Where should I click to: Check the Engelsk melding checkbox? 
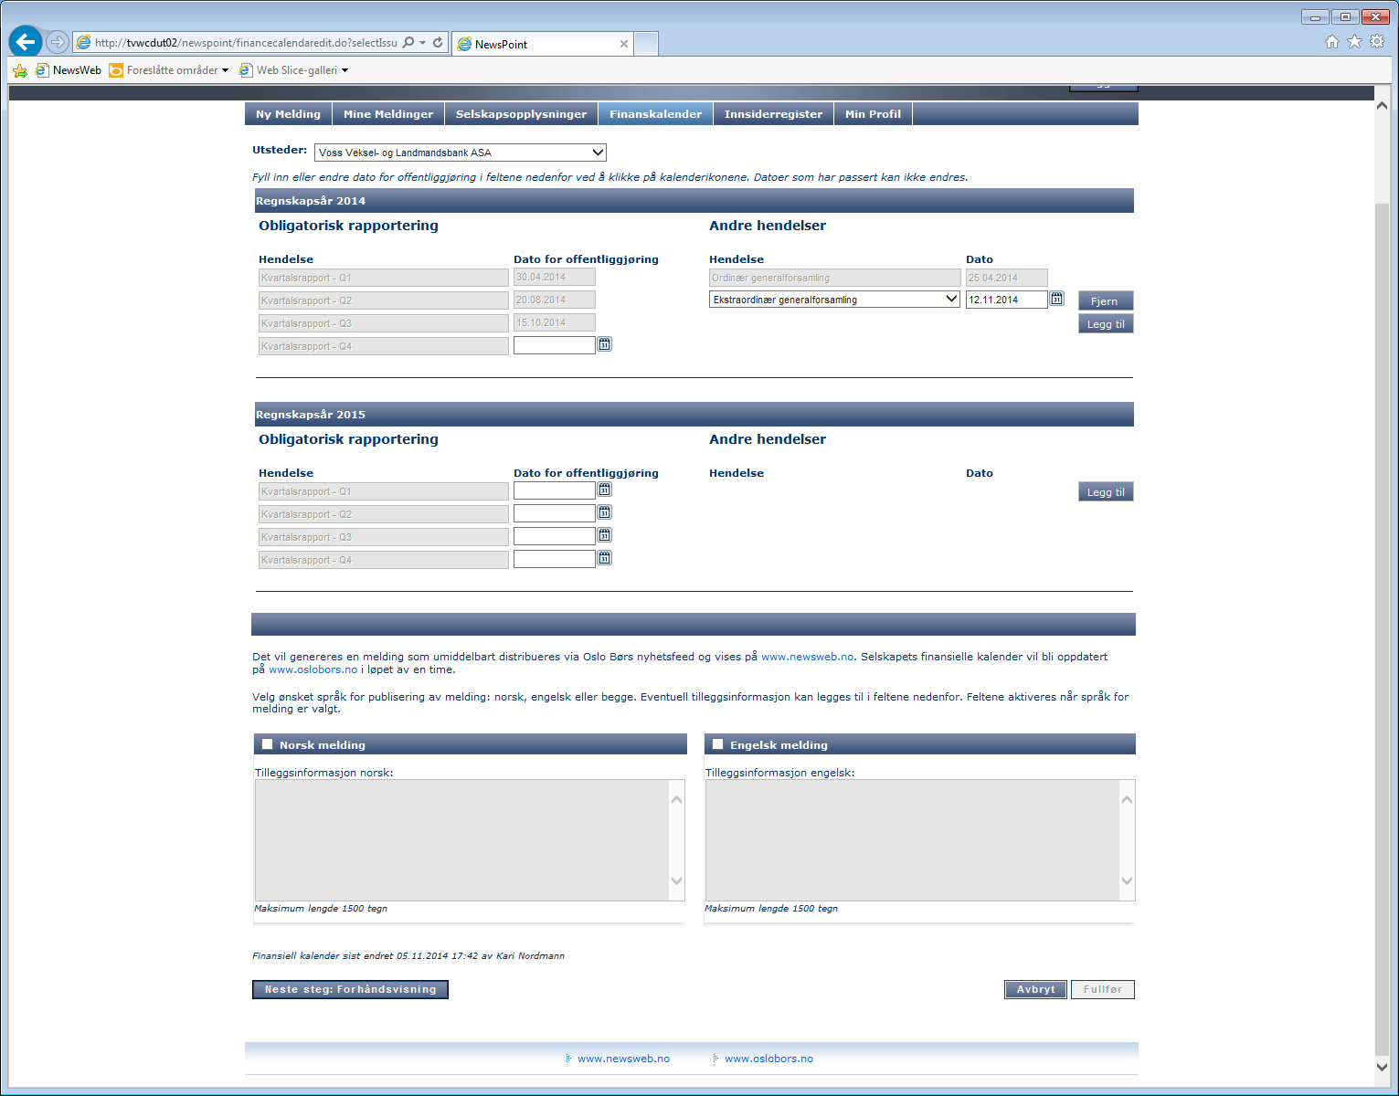(x=718, y=744)
